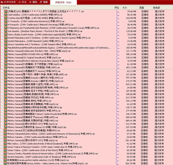Image resolution: width=173 pixels, height=165 pixels.
Task: Sort by the 优先级 column header
Action: (157, 8)
